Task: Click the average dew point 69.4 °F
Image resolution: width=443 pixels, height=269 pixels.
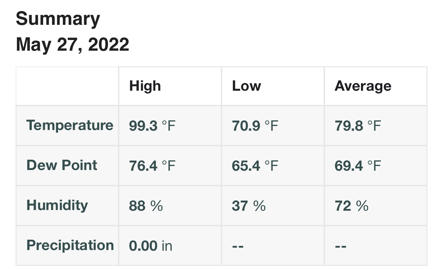Action: pos(358,166)
